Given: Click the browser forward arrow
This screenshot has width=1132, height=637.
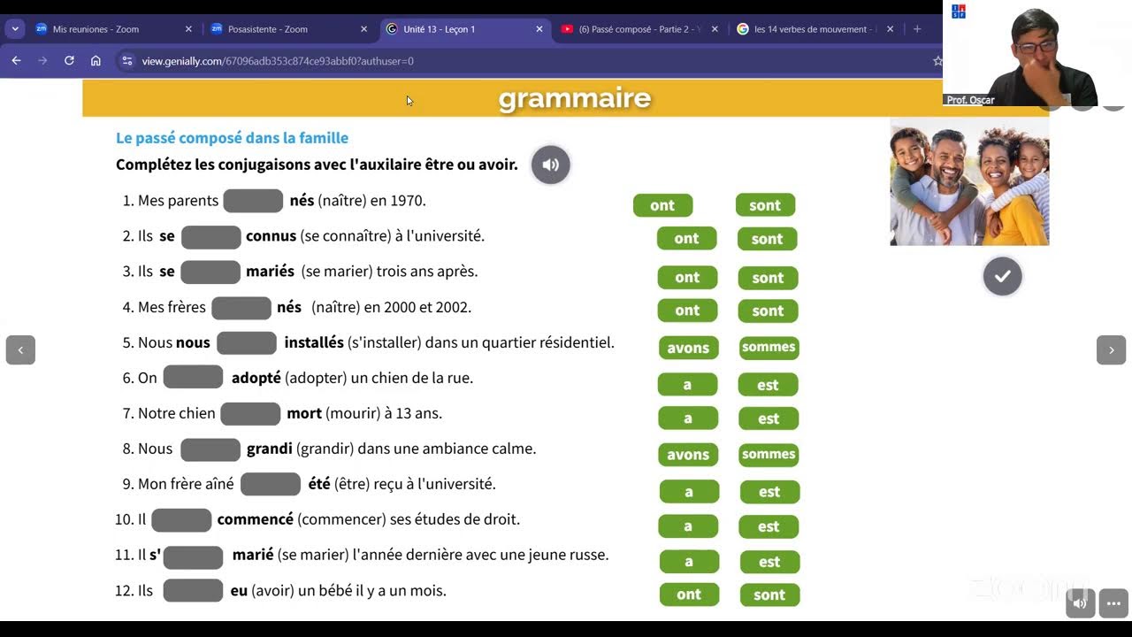Looking at the screenshot, I should pos(42,61).
